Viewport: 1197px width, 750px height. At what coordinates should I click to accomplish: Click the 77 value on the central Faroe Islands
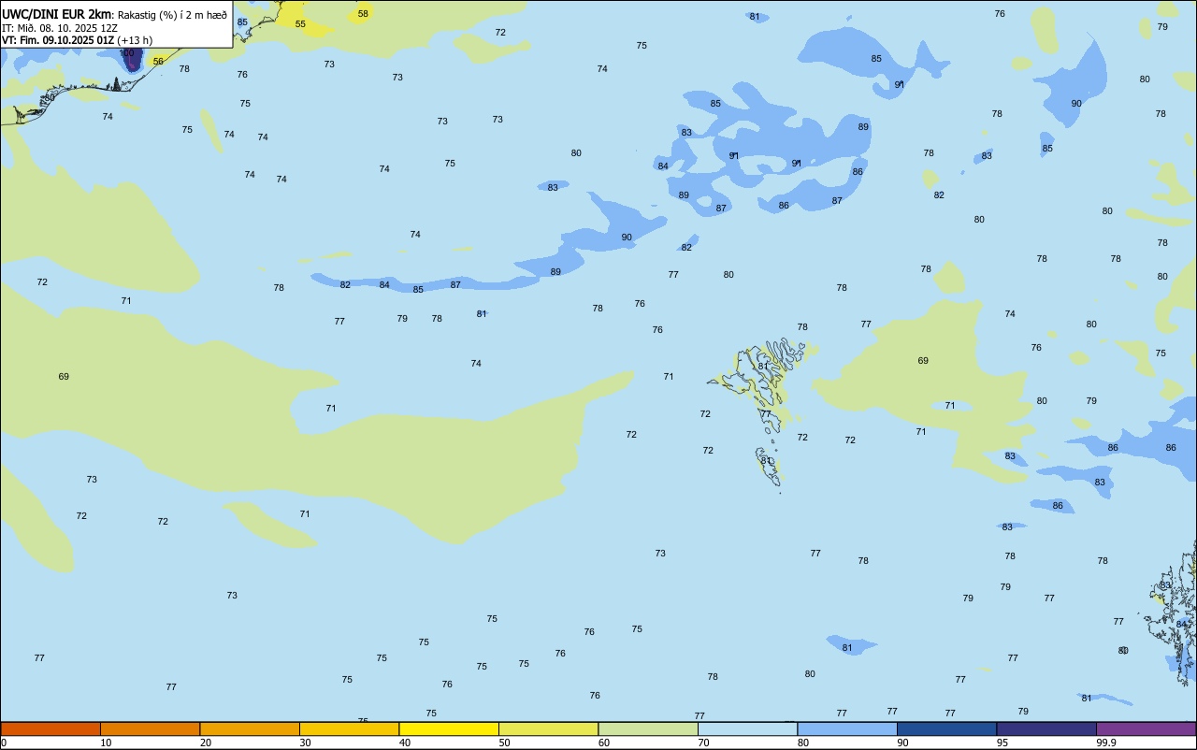[766, 413]
